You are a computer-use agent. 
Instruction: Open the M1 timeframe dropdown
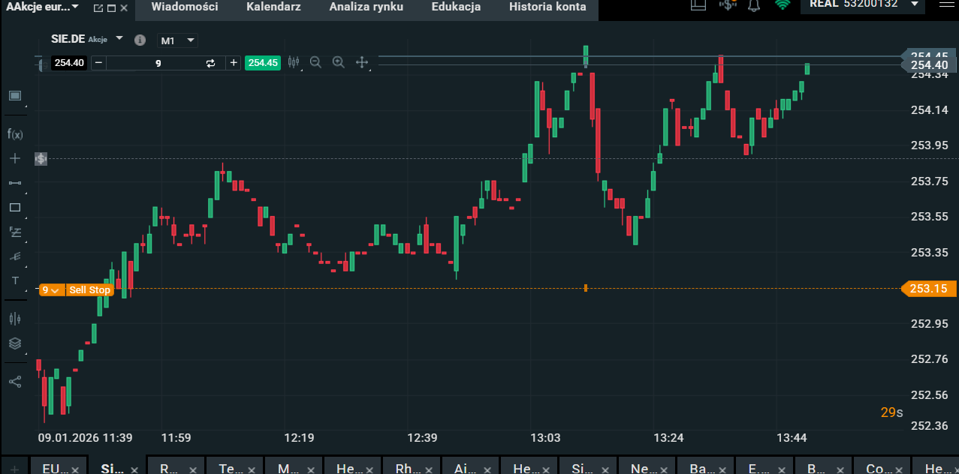pos(177,40)
